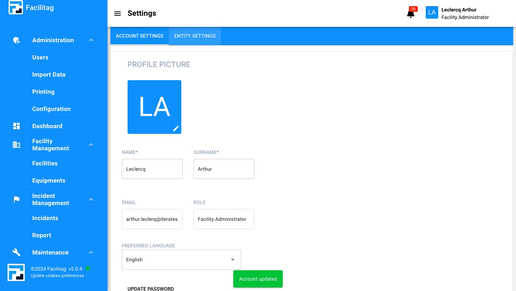Click the LA user avatar in header

[x=432, y=13]
